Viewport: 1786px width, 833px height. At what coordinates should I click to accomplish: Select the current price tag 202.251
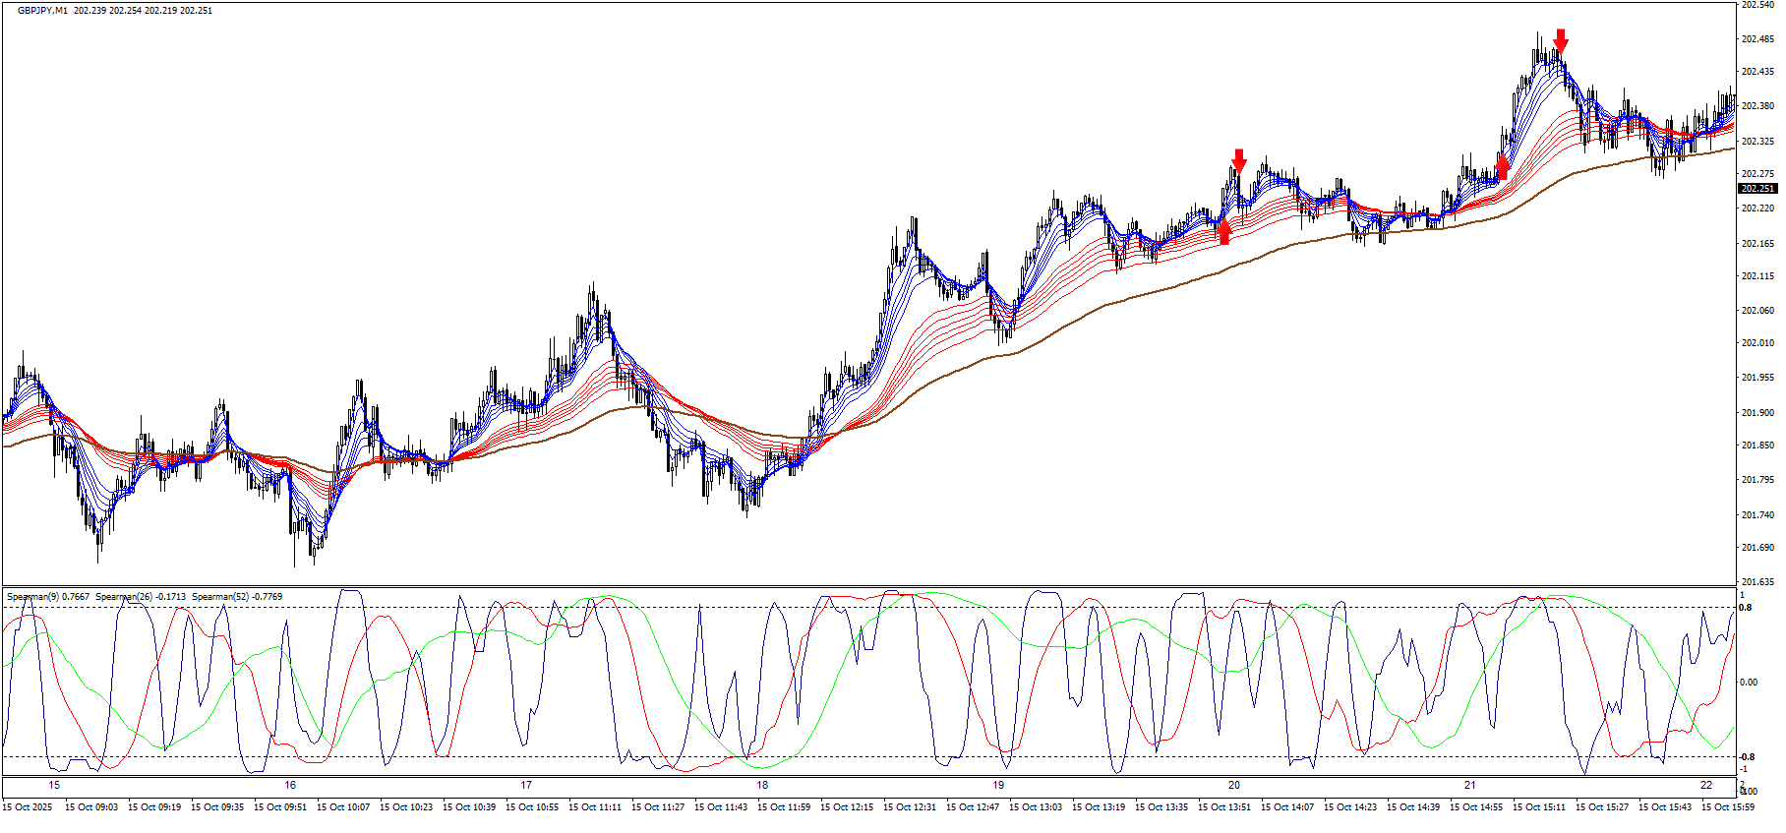[1757, 189]
